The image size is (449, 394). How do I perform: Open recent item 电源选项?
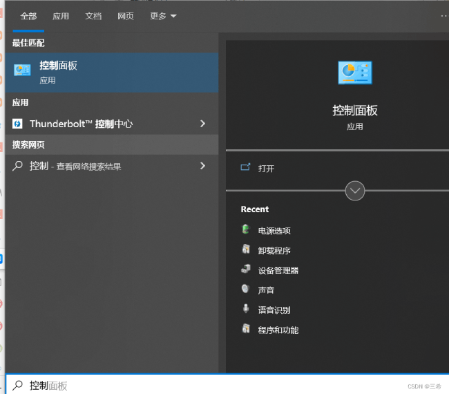point(274,231)
